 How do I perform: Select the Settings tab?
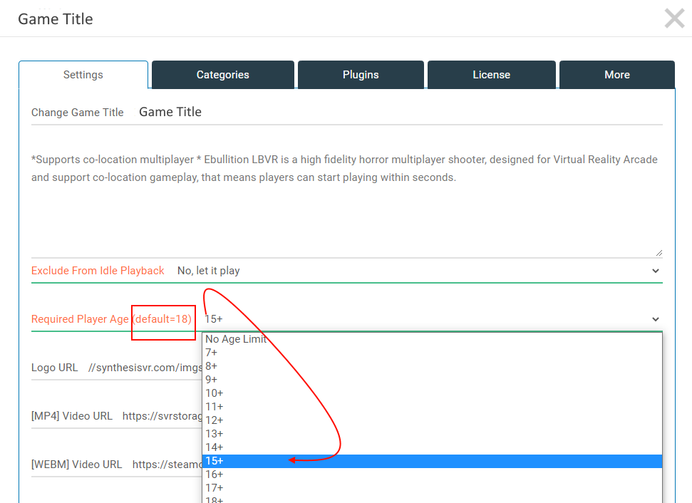click(x=83, y=75)
